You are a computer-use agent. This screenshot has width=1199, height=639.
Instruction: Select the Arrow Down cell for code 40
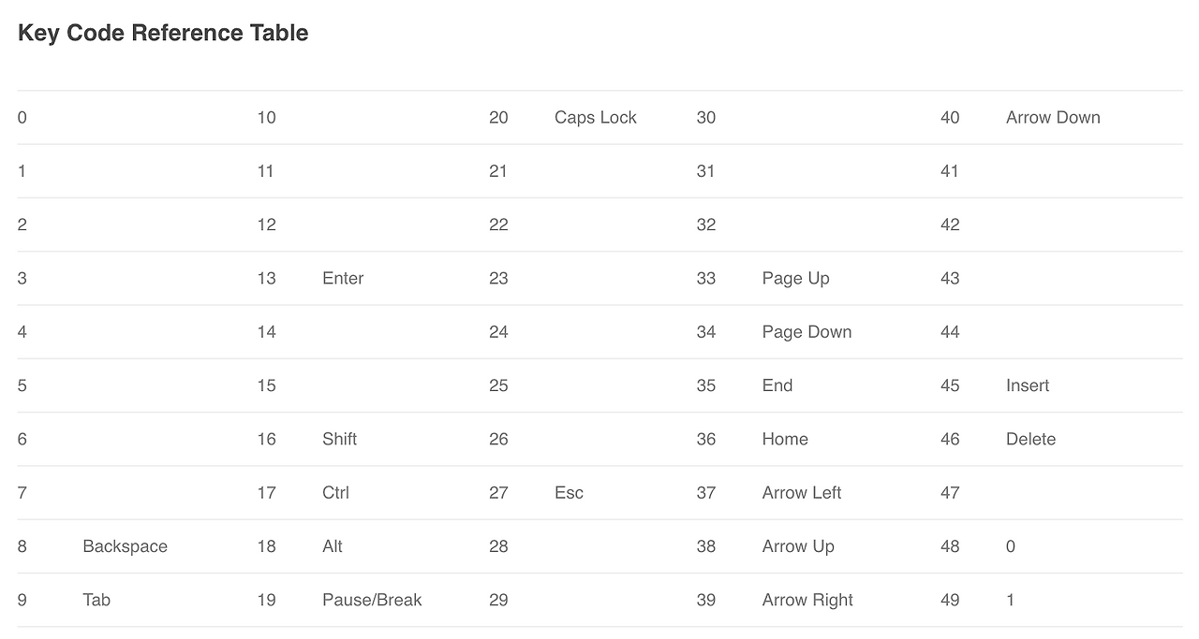tap(1053, 117)
